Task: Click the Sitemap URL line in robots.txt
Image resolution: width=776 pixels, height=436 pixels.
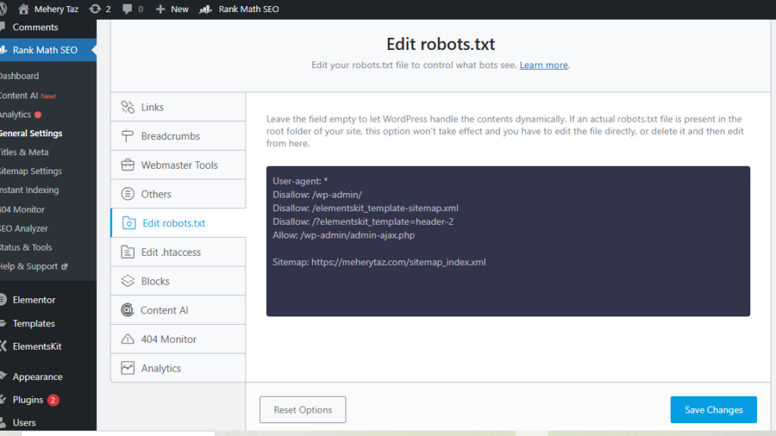Action: [379, 262]
